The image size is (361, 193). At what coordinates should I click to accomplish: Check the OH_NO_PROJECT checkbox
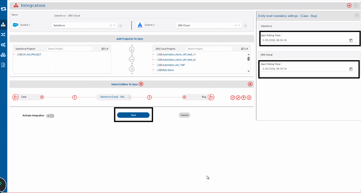(18, 55)
